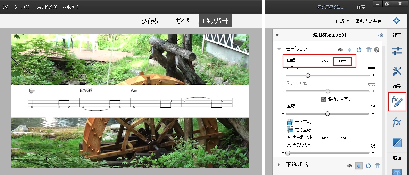409x175 pixels.
Task: Switch to ガイド mode
Action: pyautogui.click(x=182, y=21)
